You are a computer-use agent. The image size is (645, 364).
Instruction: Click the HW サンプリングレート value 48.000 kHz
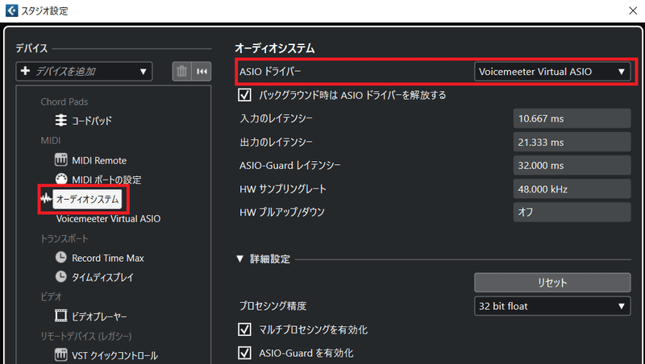point(572,189)
